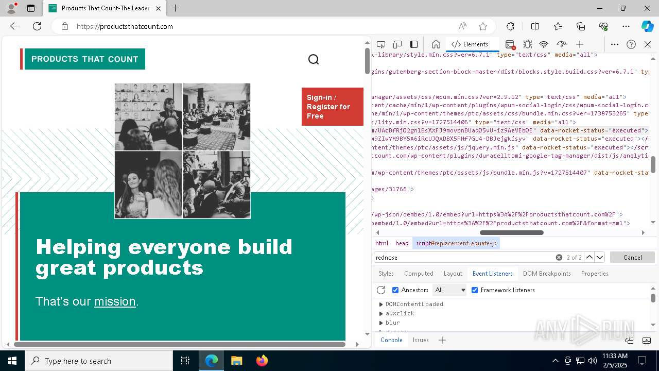659x371 pixels.
Task: Add a tool to the drawer
Action: coord(442,340)
